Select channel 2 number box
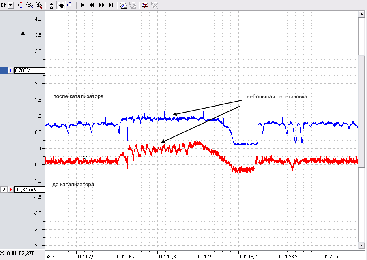The width and height of the screenshot is (367, 260). pyautogui.click(x=4, y=190)
